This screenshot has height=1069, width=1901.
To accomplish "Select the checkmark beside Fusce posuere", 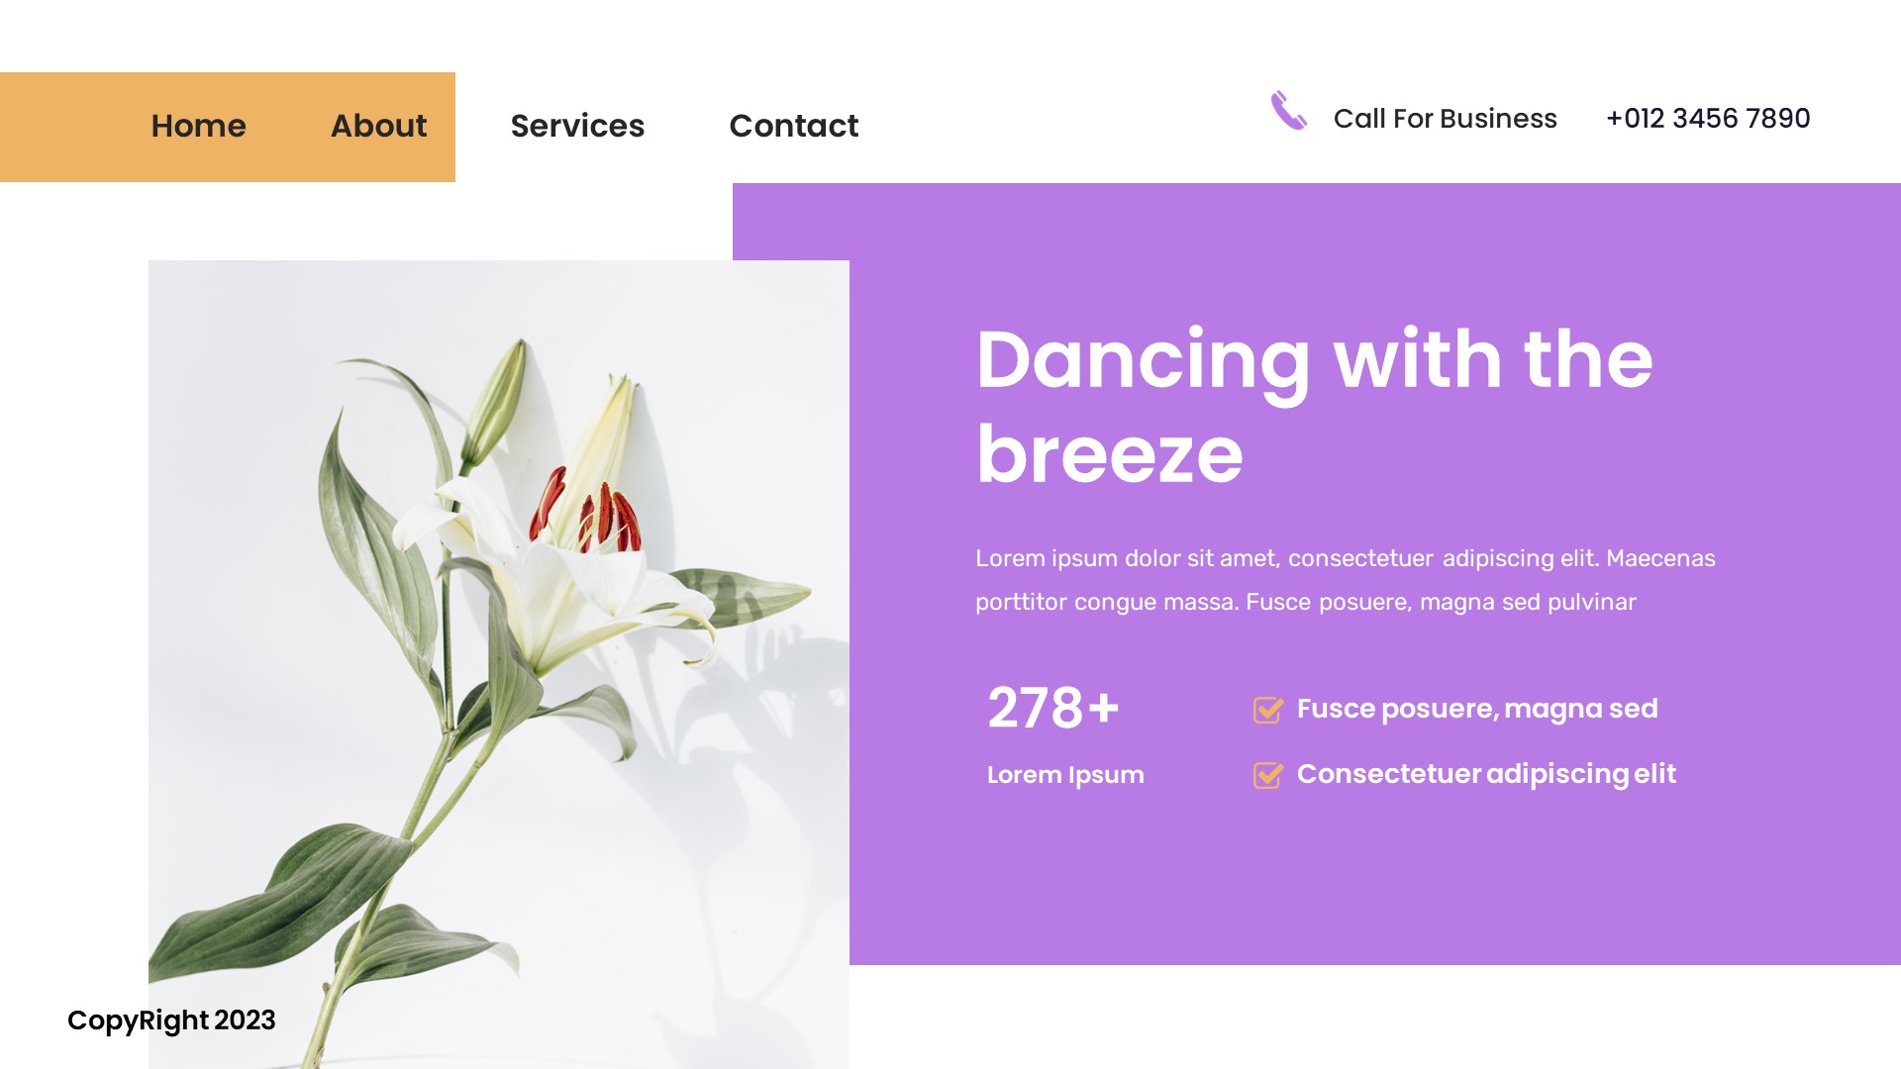I will tap(1268, 709).
